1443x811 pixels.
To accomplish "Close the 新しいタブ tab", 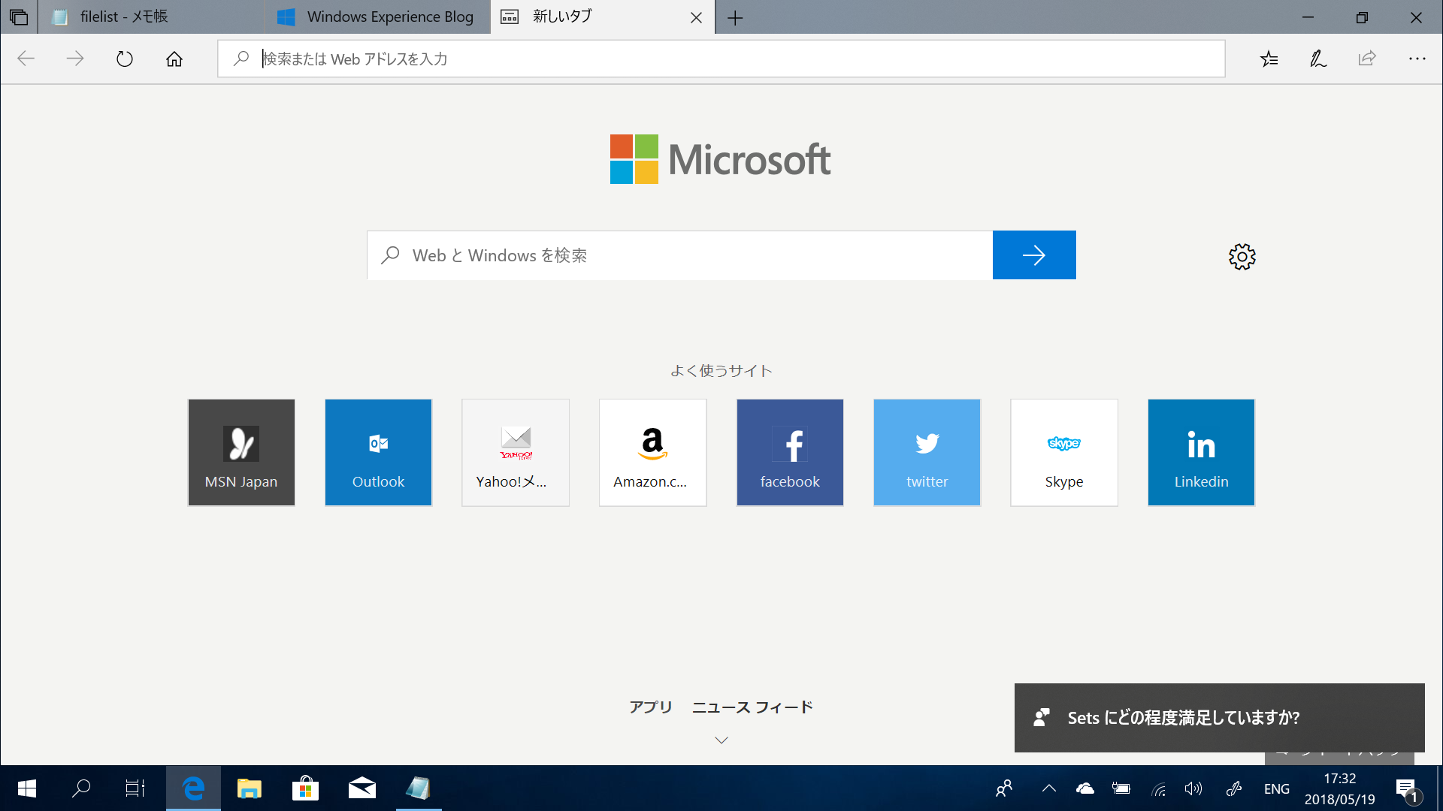I will (x=696, y=17).
